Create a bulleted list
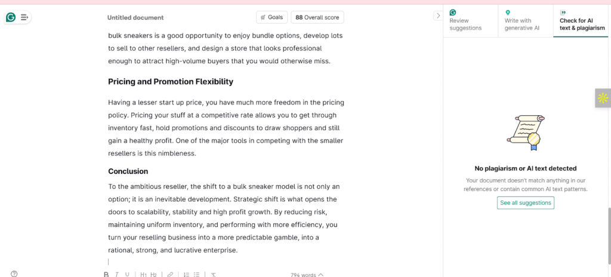The image size is (611, 277). pos(197,275)
